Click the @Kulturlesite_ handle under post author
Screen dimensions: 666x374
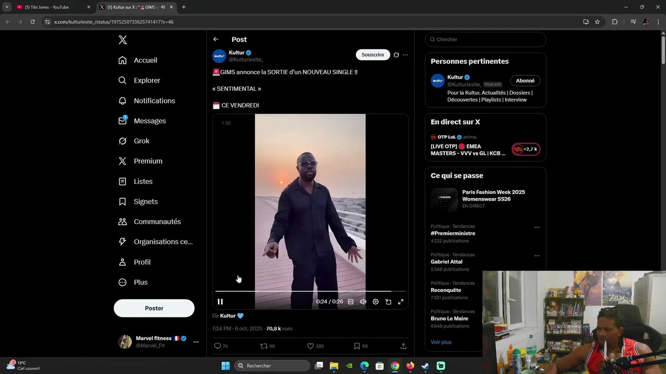click(246, 60)
